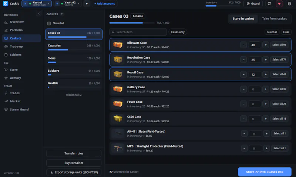296x177 pixels.
Task: Select the Skins casket
Action: tap(74, 59)
